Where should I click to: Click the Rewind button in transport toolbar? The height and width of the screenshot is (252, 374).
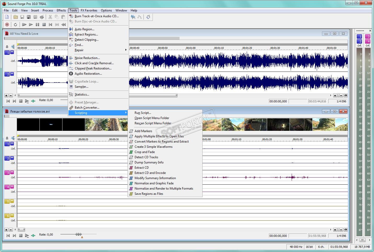coord(64,25)
